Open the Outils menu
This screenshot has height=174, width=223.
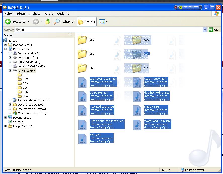tap(61, 14)
